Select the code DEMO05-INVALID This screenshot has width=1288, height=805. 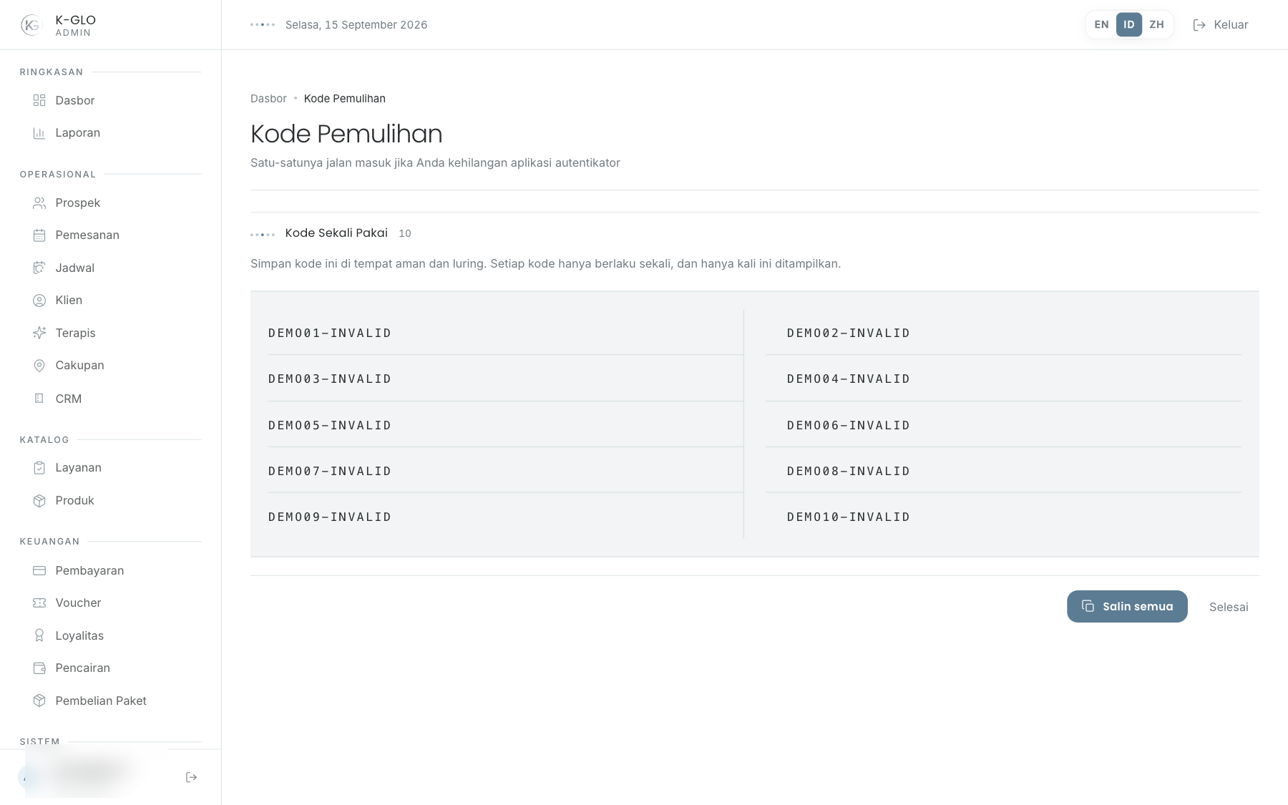point(330,425)
